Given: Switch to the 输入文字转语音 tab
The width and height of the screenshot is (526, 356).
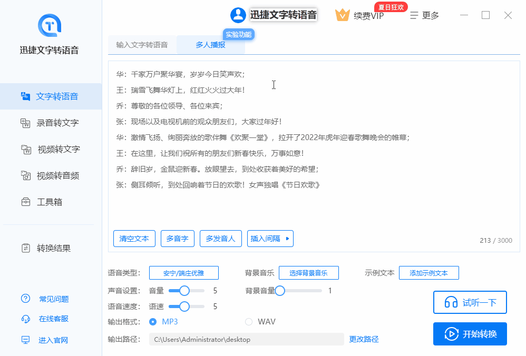Looking at the screenshot, I should click(142, 45).
